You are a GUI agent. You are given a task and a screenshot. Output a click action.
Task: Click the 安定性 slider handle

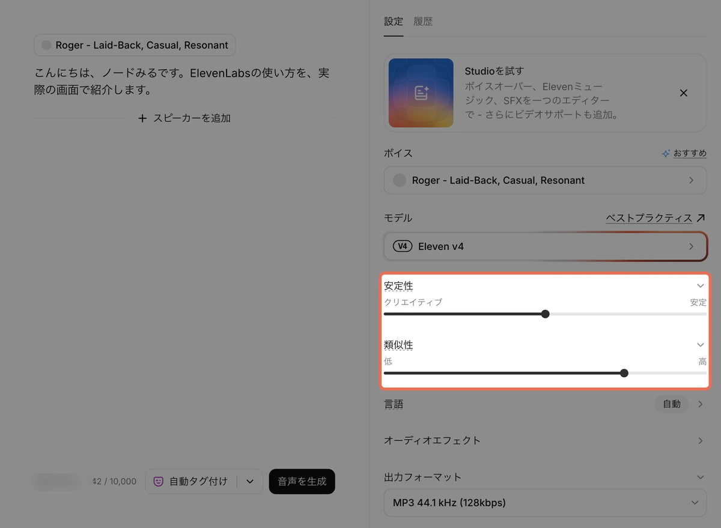[x=545, y=314]
